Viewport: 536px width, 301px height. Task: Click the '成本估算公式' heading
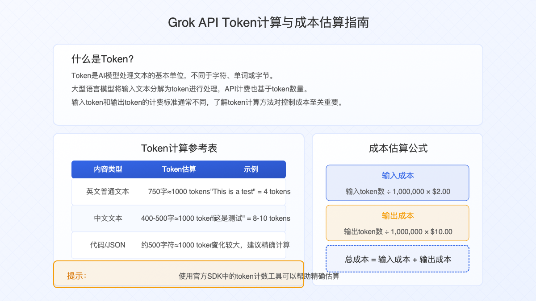(x=398, y=148)
